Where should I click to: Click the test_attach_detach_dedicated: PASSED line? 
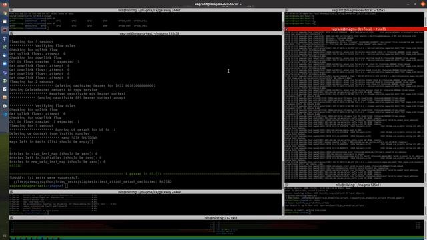tap(93, 182)
